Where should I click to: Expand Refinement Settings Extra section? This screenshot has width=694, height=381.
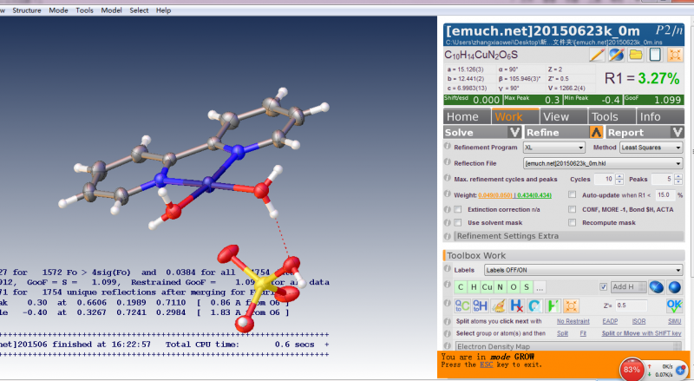(x=569, y=236)
